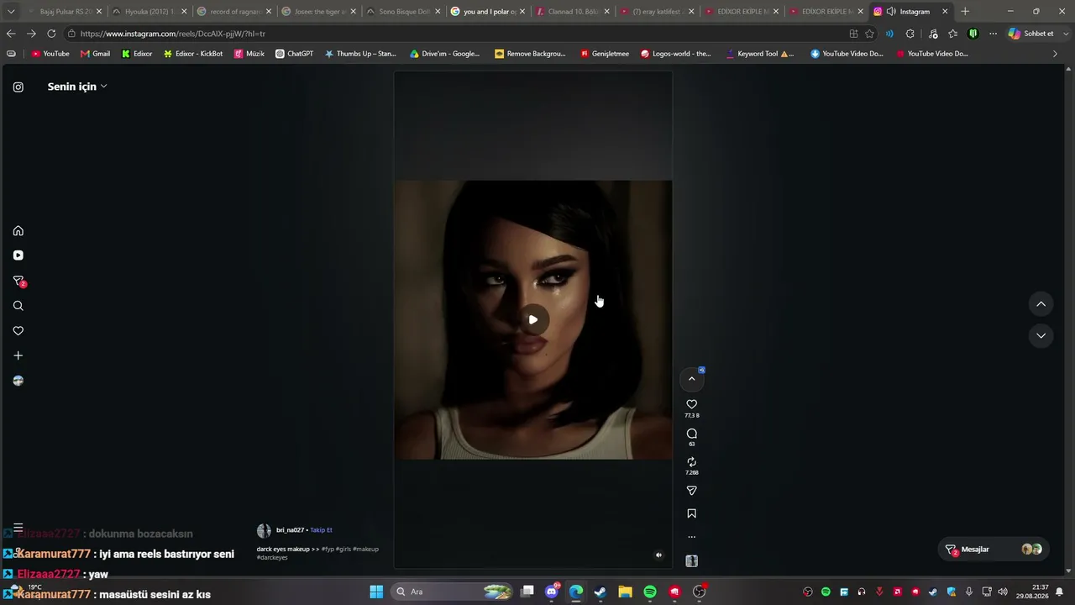This screenshot has height=605, width=1075.
Task: Open a new browser tab
Action: tap(965, 12)
